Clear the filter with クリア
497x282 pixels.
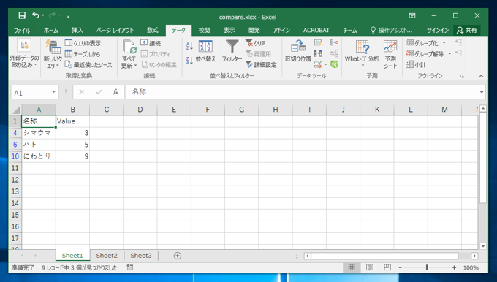pyautogui.click(x=256, y=43)
